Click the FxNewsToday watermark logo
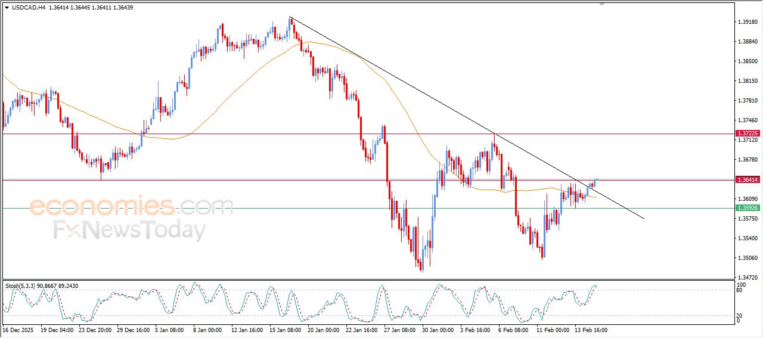 (129, 230)
